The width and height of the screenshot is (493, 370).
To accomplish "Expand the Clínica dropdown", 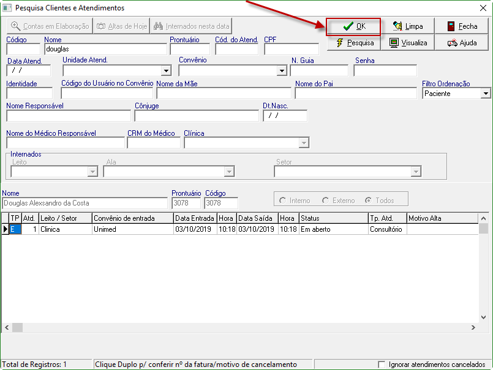I will (304, 143).
